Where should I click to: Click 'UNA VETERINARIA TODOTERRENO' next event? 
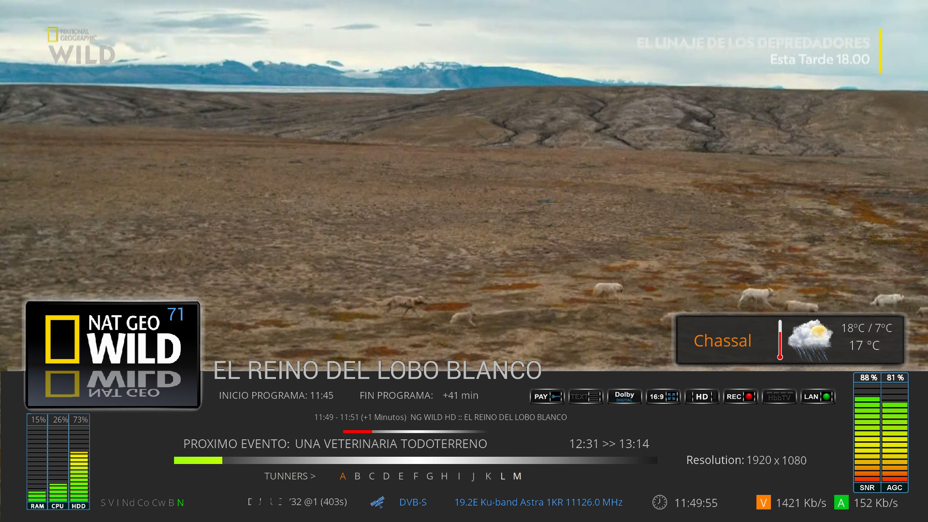(x=391, y=444)
